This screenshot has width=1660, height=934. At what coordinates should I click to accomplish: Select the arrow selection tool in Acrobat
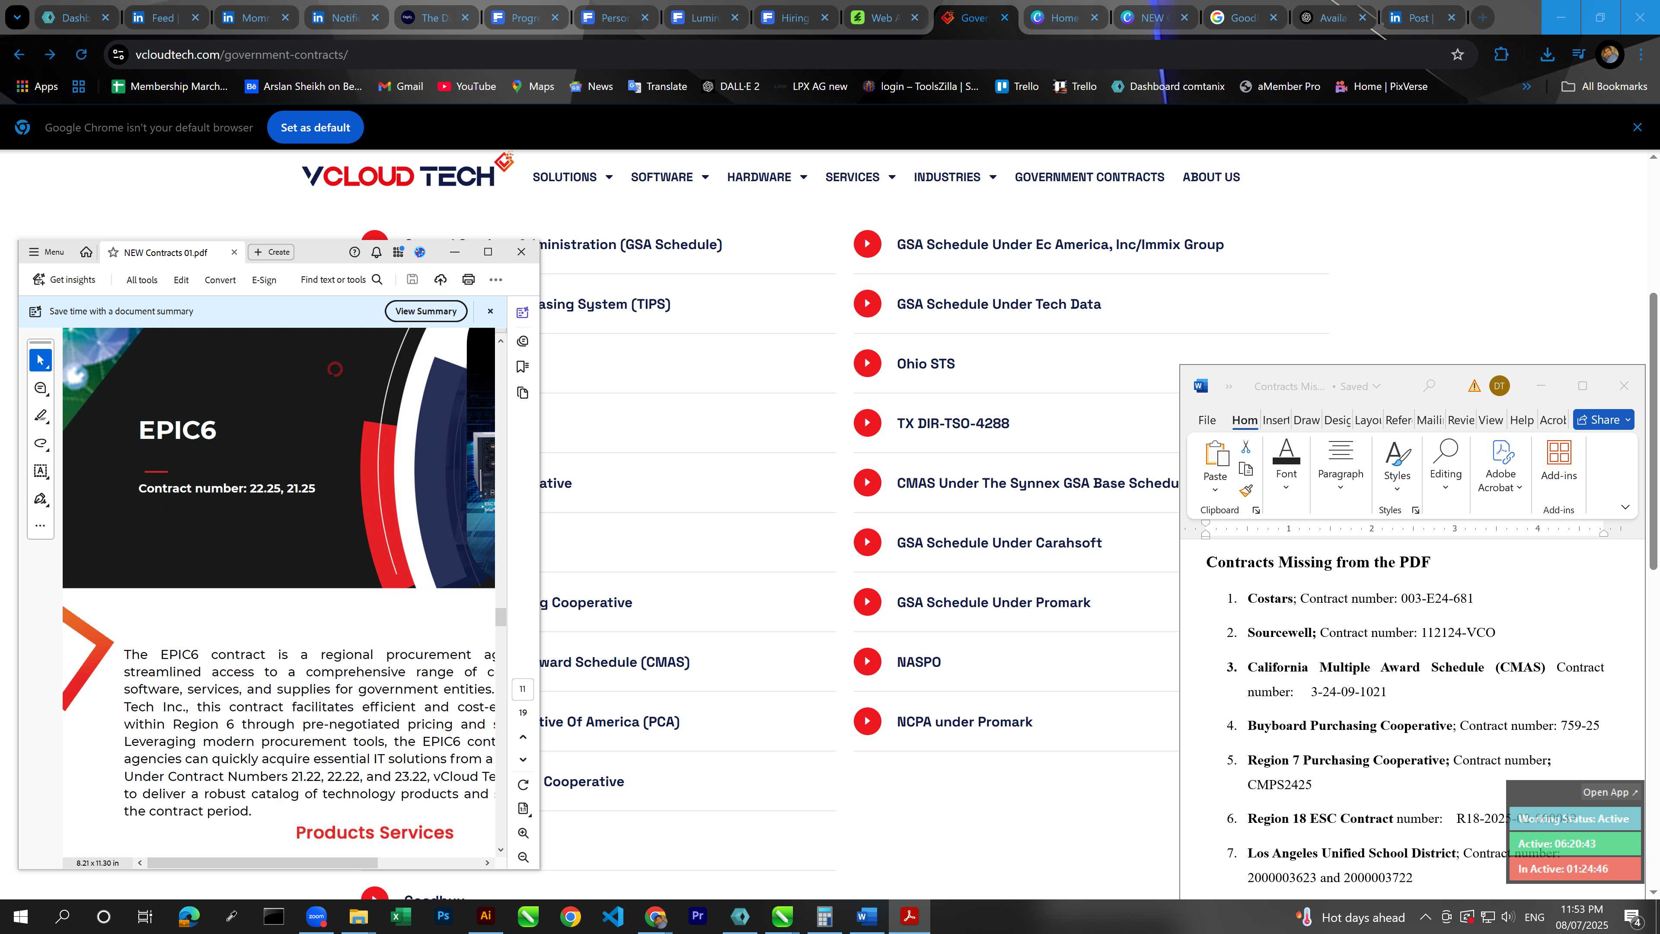[x=40, y=360]
